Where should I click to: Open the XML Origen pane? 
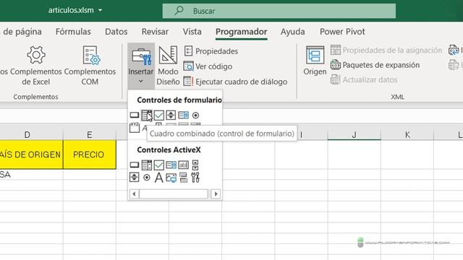315,61
